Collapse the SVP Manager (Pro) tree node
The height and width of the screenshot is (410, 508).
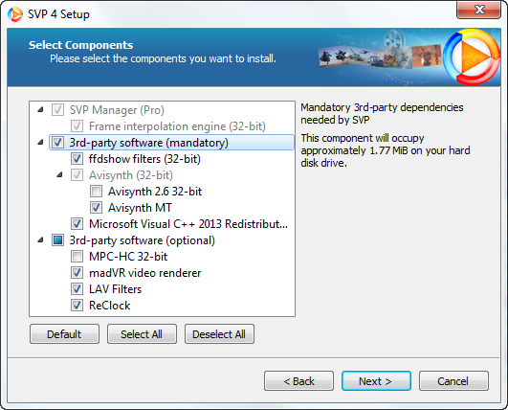coord(40,110)
